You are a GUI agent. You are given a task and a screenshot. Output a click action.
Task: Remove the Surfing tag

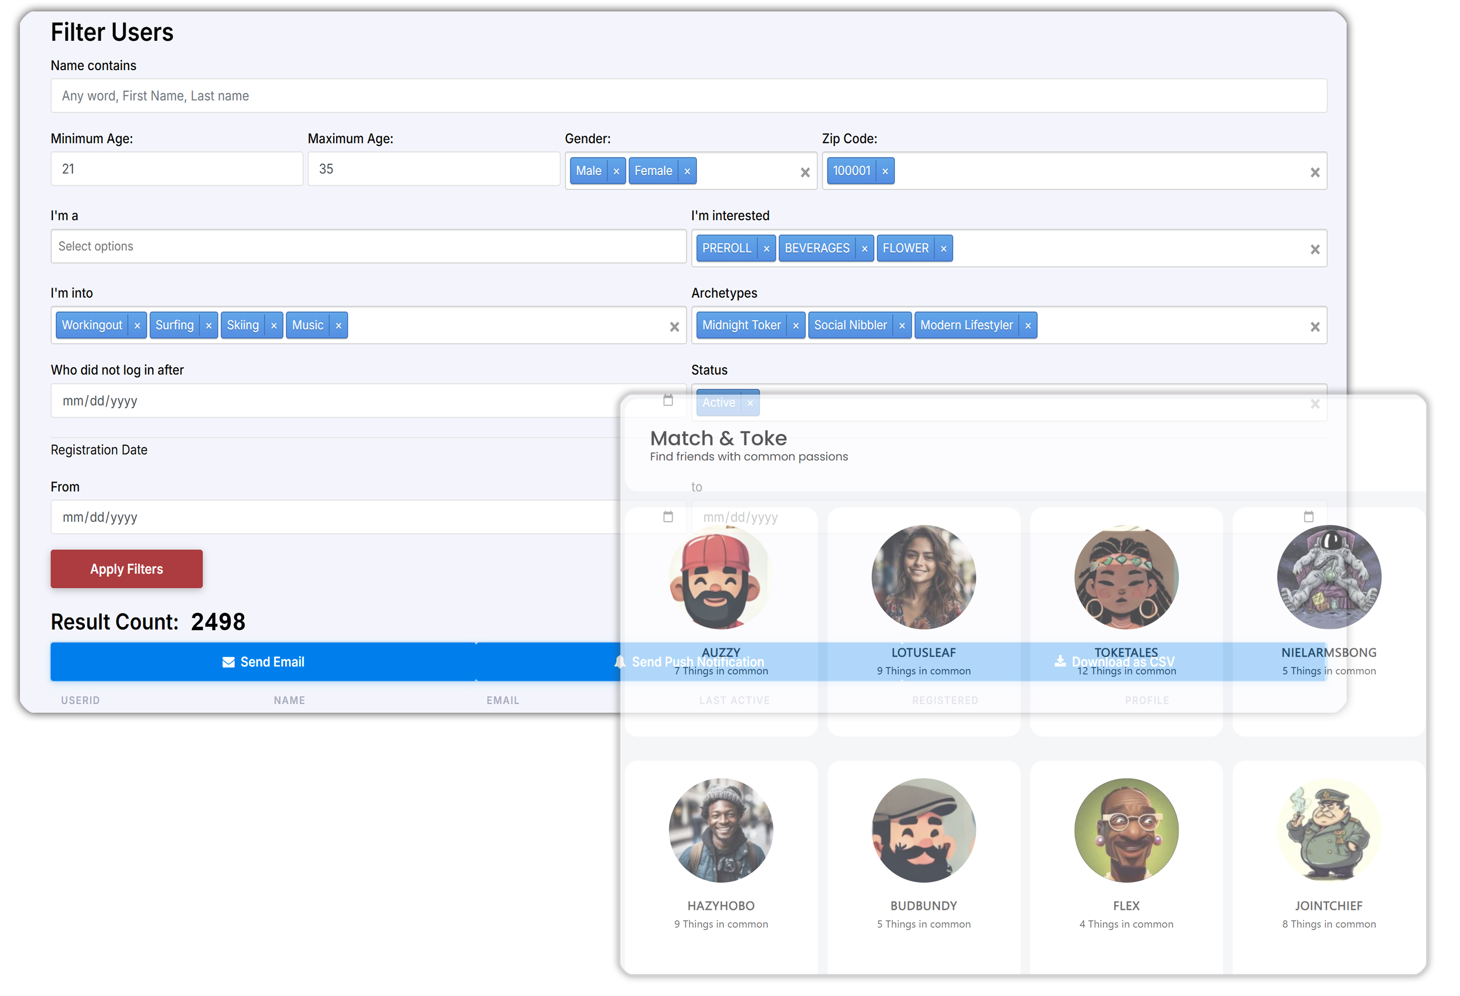tap(209, 326)
